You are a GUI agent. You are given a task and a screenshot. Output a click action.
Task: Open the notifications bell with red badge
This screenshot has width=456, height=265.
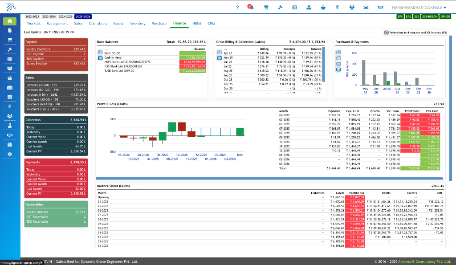251,7
